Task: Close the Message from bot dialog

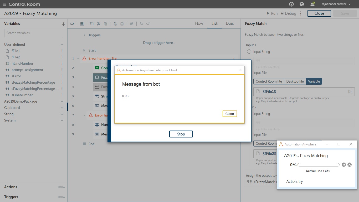Action: (229, 114)
